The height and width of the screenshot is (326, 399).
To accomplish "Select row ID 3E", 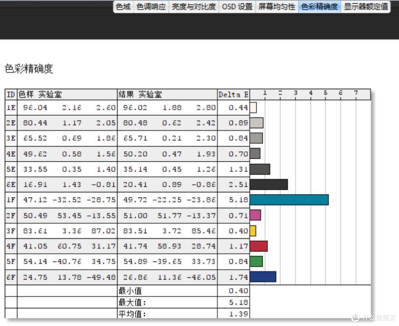I will click(11, 138).
